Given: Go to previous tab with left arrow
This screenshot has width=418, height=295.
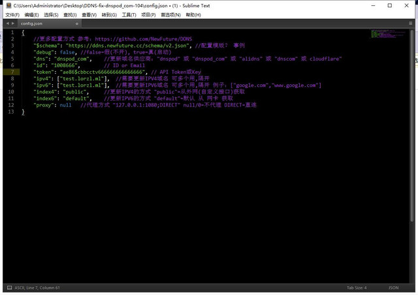Looking at the screenshot, I should coord(7,23).
